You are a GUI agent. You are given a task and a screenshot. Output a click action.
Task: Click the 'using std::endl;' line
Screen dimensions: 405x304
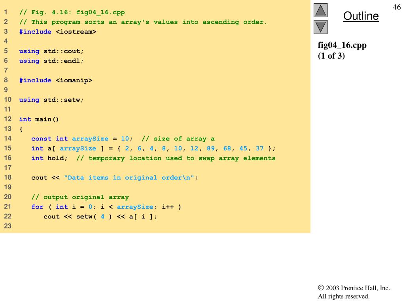click(x=51, y=61)
